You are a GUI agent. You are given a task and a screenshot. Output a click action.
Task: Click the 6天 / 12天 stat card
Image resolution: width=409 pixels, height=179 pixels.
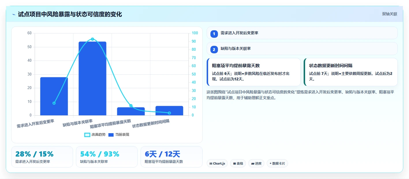click(x=171, y=157)
